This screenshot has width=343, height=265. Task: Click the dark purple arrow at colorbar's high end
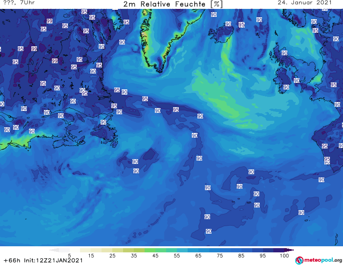click(289, 250)
